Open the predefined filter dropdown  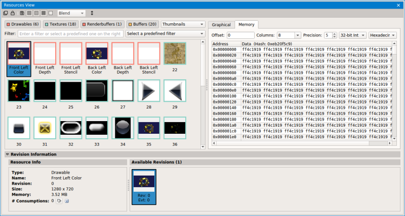166,34
